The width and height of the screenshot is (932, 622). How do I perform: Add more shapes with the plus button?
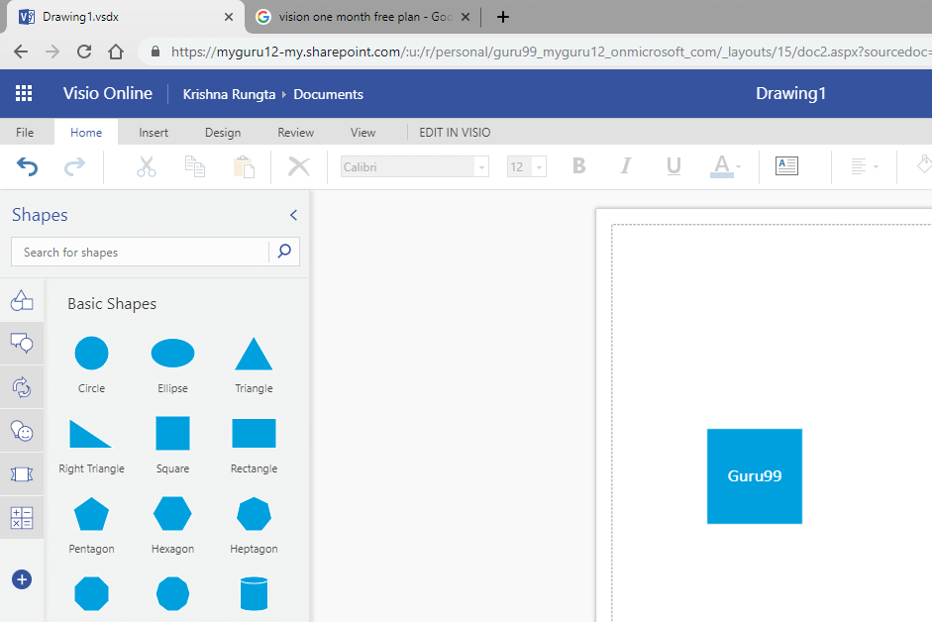click(22, 579)
